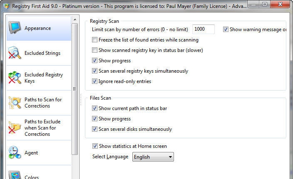Click the splitter grip between sidebar and settings
Screen dimensions: 293x179
coord(81,100)
